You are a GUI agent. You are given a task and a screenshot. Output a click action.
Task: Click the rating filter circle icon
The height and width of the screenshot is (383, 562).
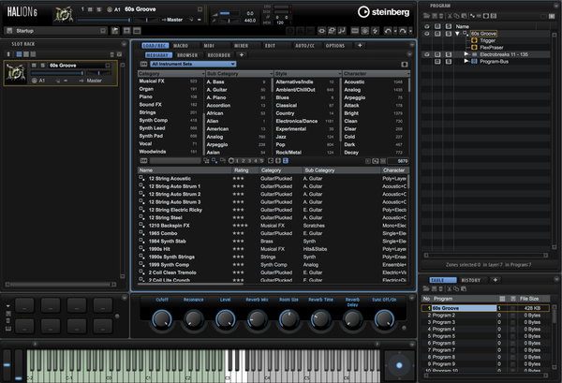231,161
